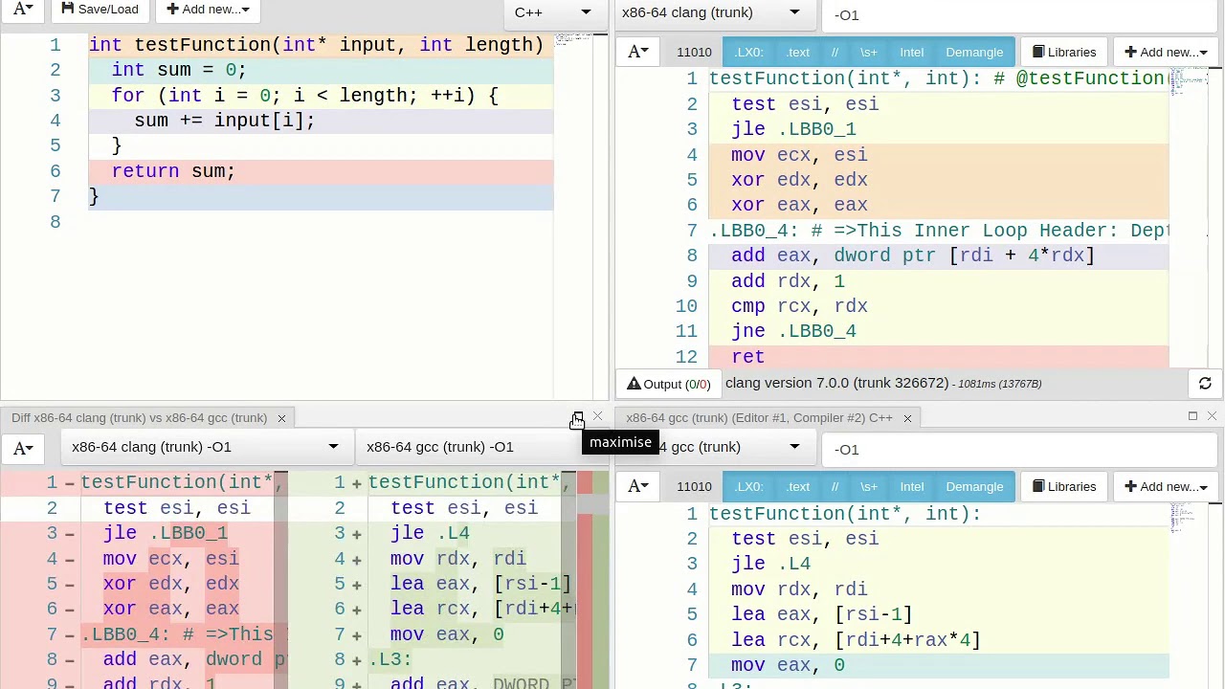Toggle .LX0: unused labels filter in clang pane

pyautogui.click(x=748, y=53)
